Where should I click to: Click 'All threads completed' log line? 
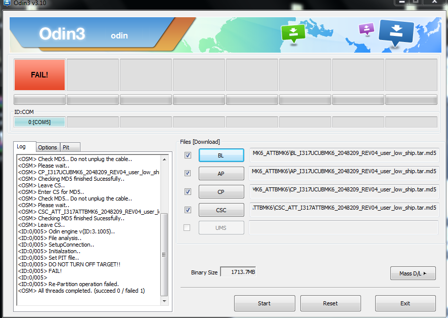coord(81,291)
